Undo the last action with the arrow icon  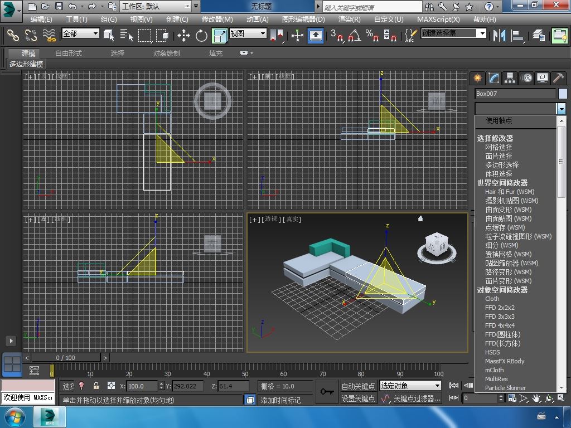pyautogui.click(x=72, y=6)
